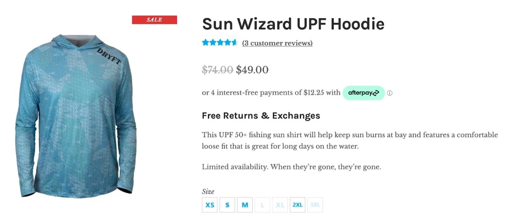Select the faded 3XL size option

(x=315, y=205)
